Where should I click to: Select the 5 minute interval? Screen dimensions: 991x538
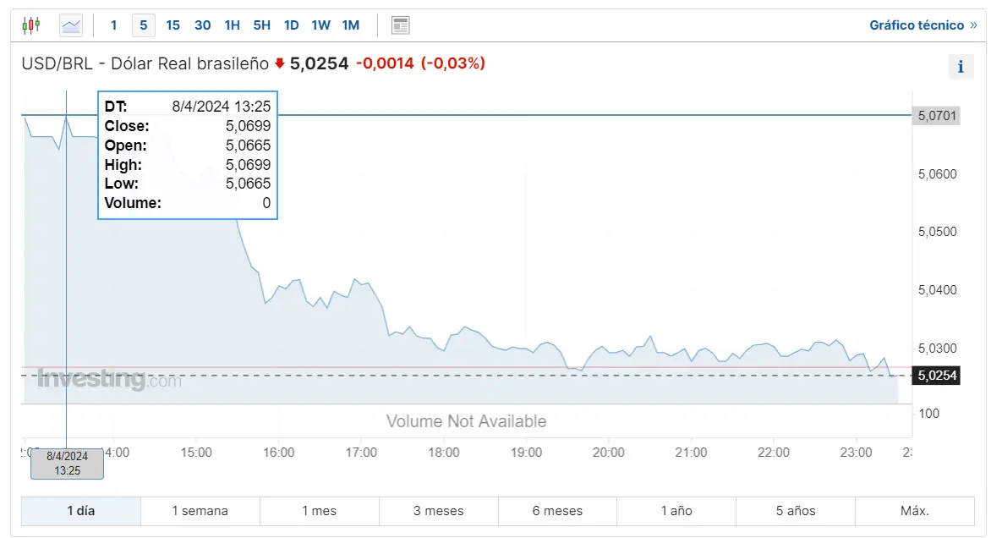[144, 25]
